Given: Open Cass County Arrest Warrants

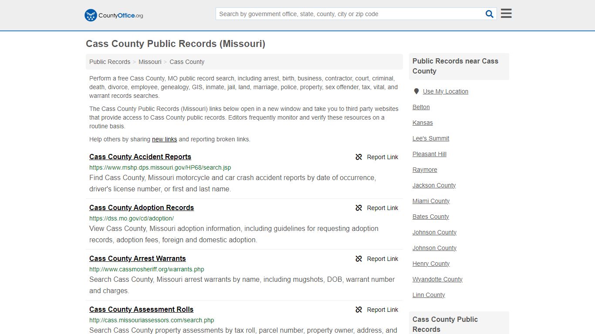Looking at the screenshot, I should click(x=138, y=258).
